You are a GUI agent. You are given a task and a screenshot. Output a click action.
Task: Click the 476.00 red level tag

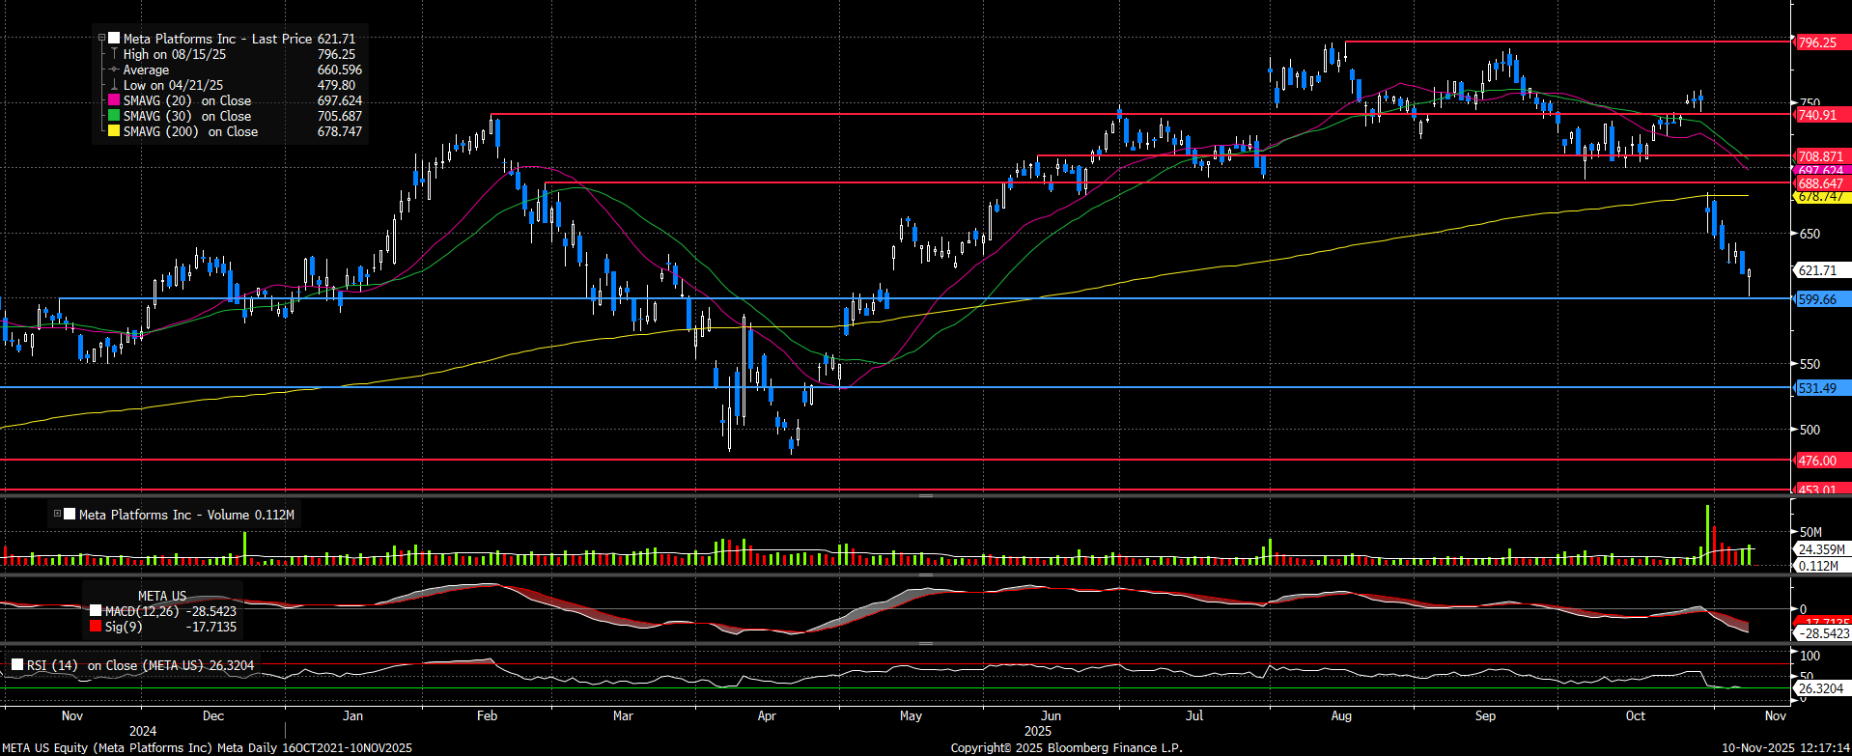[x=1818, y=461]
